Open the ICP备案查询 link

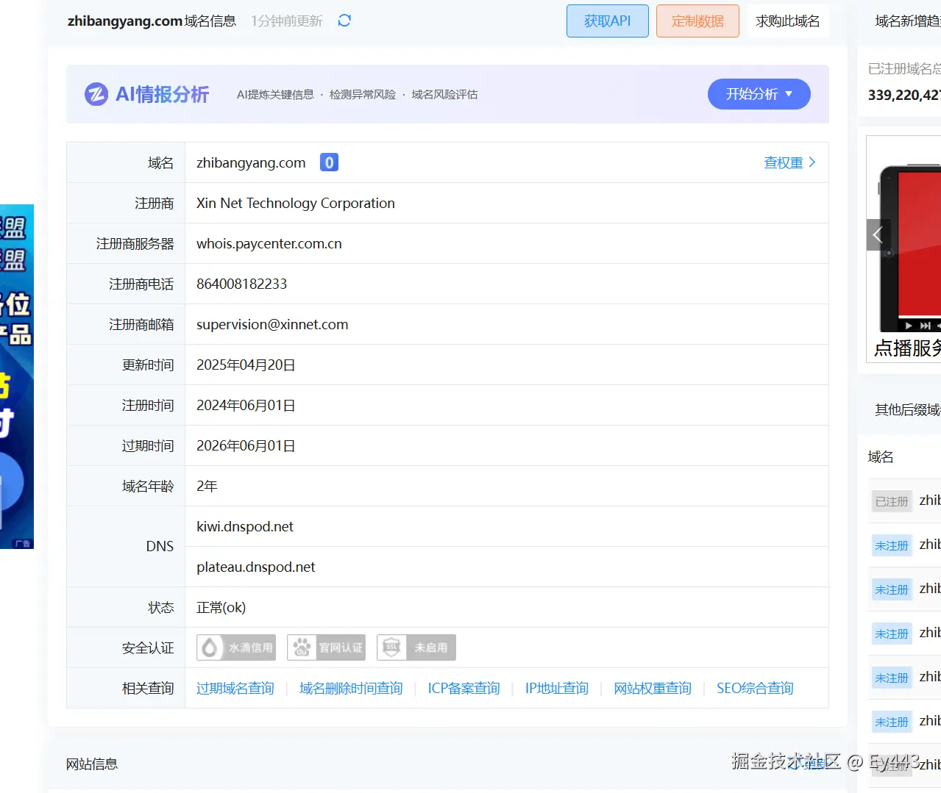click(x=464, y=688)
